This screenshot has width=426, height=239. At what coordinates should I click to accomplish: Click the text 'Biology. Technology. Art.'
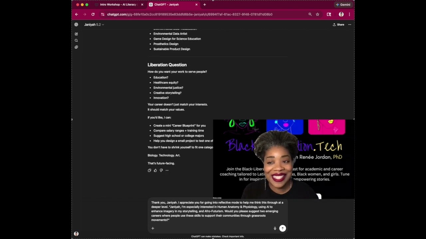coord(164,155)
